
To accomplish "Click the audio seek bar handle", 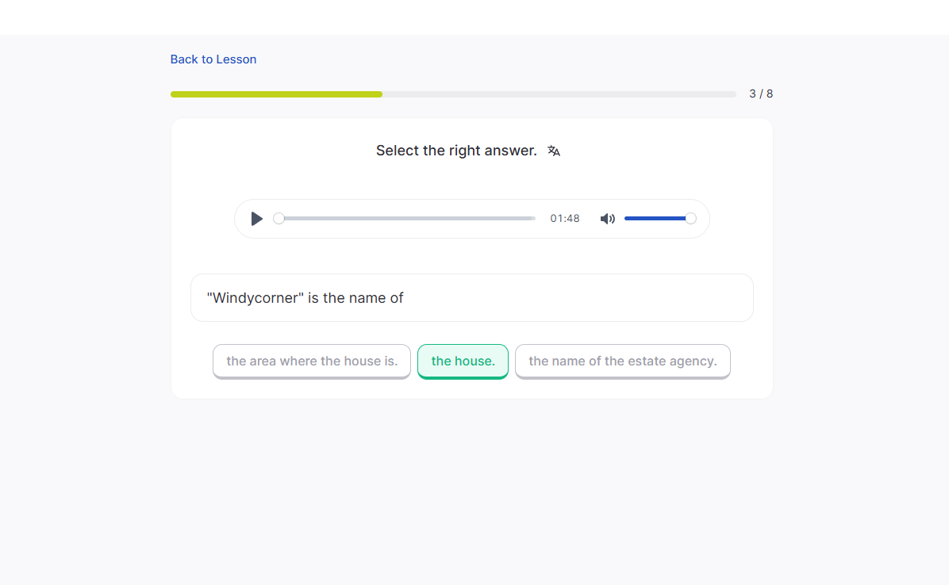I will (279, 219).
